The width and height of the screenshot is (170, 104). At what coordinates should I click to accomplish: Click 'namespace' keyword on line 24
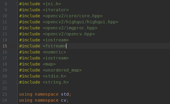point(47,100)
